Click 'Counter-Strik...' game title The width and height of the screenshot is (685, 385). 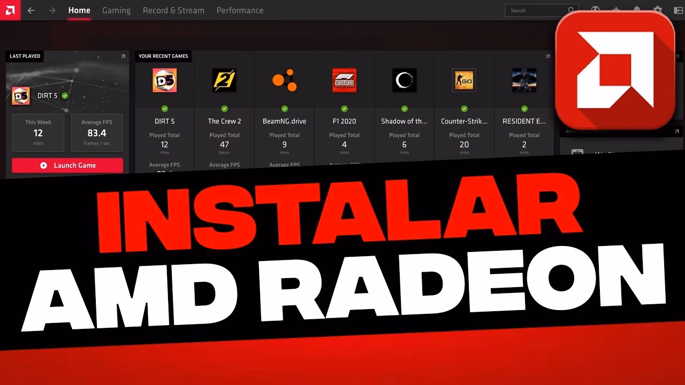(x=464, y=121)
